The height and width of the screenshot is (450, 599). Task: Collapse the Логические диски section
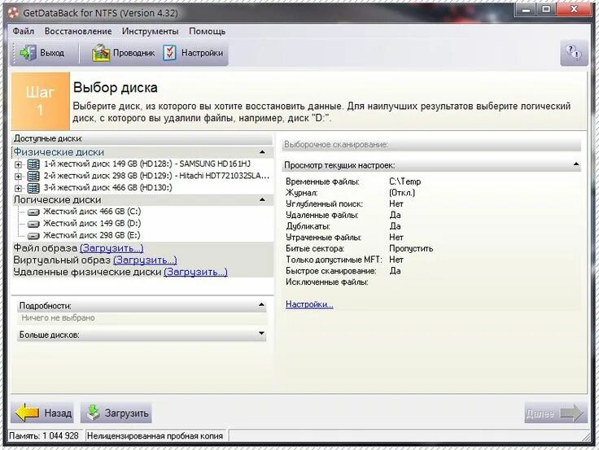pos(262,200)
